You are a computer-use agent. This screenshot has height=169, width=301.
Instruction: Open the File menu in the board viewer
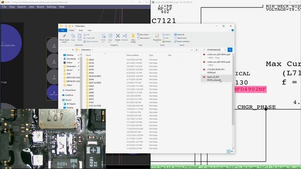point(4,7)
